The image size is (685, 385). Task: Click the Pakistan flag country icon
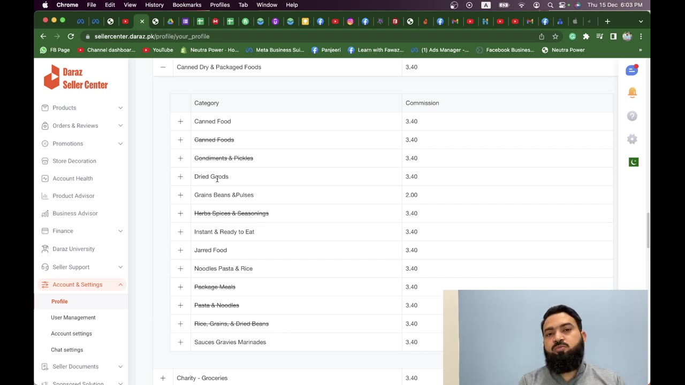point(634,162)
